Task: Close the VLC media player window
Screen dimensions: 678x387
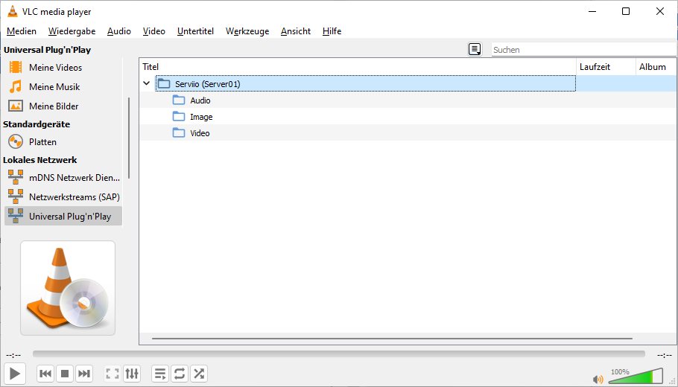Action: click(x=660, y=12)
